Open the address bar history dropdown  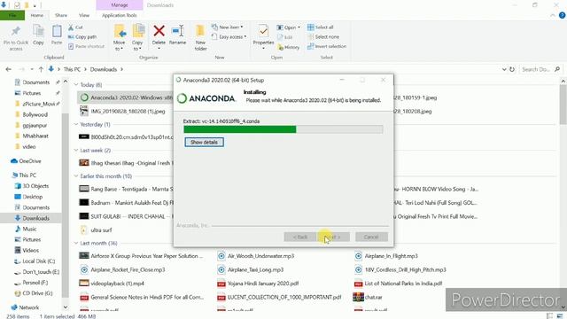point(504,69)
